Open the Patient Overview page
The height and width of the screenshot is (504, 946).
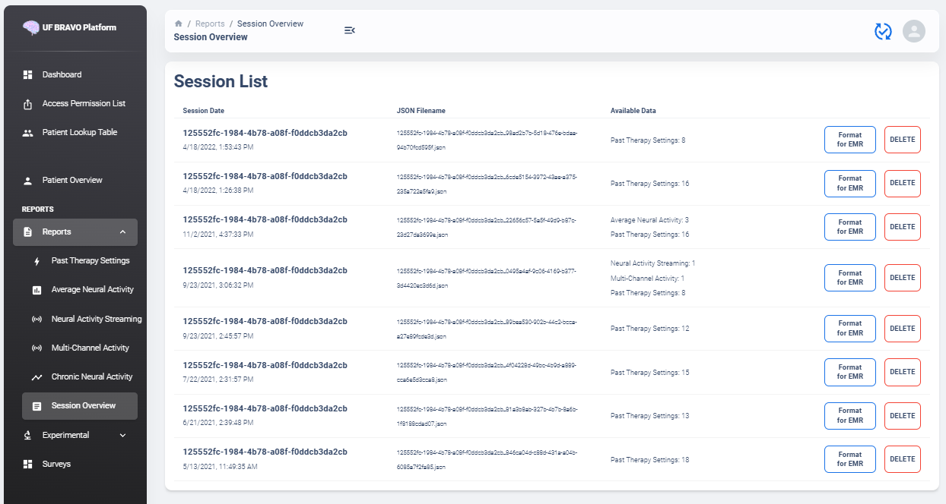click(71, 181)
